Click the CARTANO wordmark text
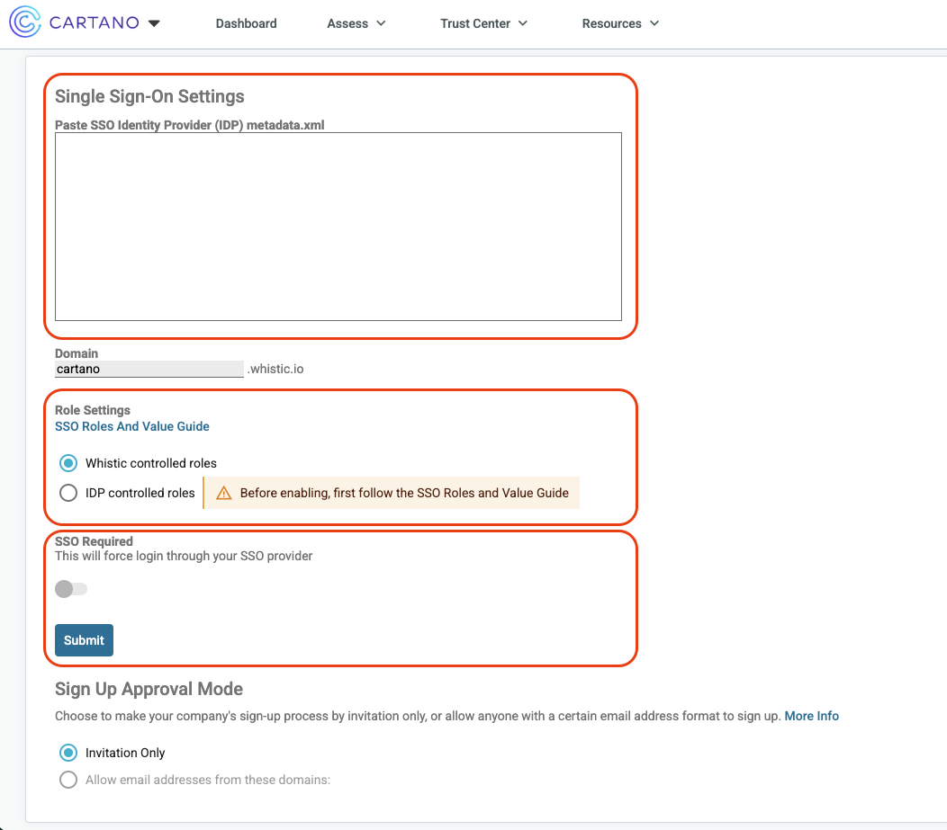Image resolution: width=947 pixels, height=830 pixels. point(95,23)
